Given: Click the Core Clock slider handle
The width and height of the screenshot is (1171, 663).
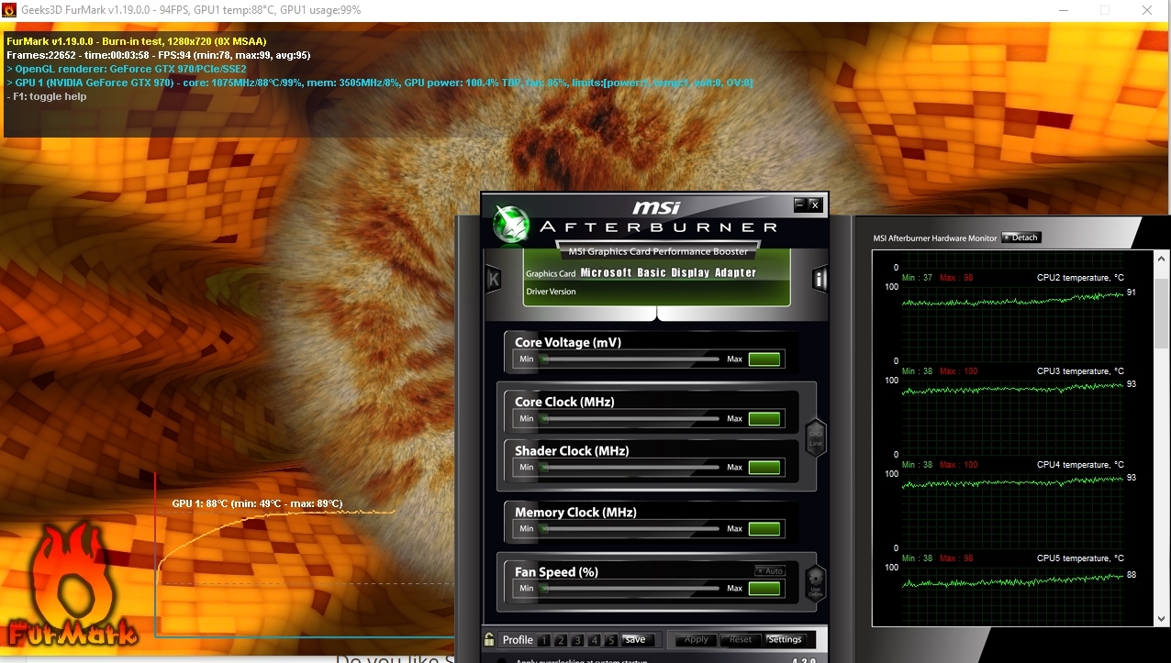Looking at the screenshot, I should click(x=544, y=418).
